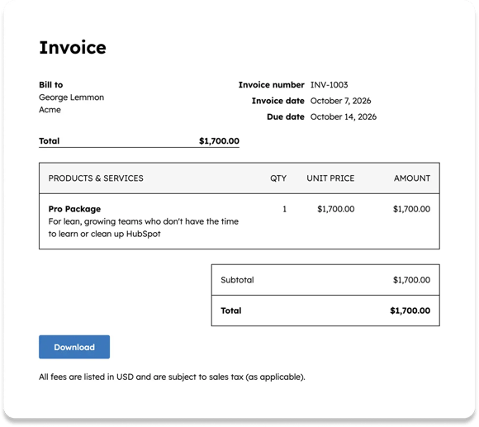Image resolution: width=479 pixels, height=427 pixels.
Task: Select the Invoice heading
Action: (73, 47)
